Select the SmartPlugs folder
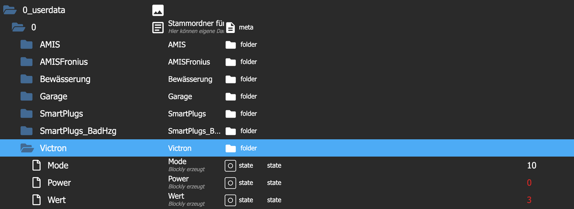This screenshot has width=574, height=209. click(61, 114)
